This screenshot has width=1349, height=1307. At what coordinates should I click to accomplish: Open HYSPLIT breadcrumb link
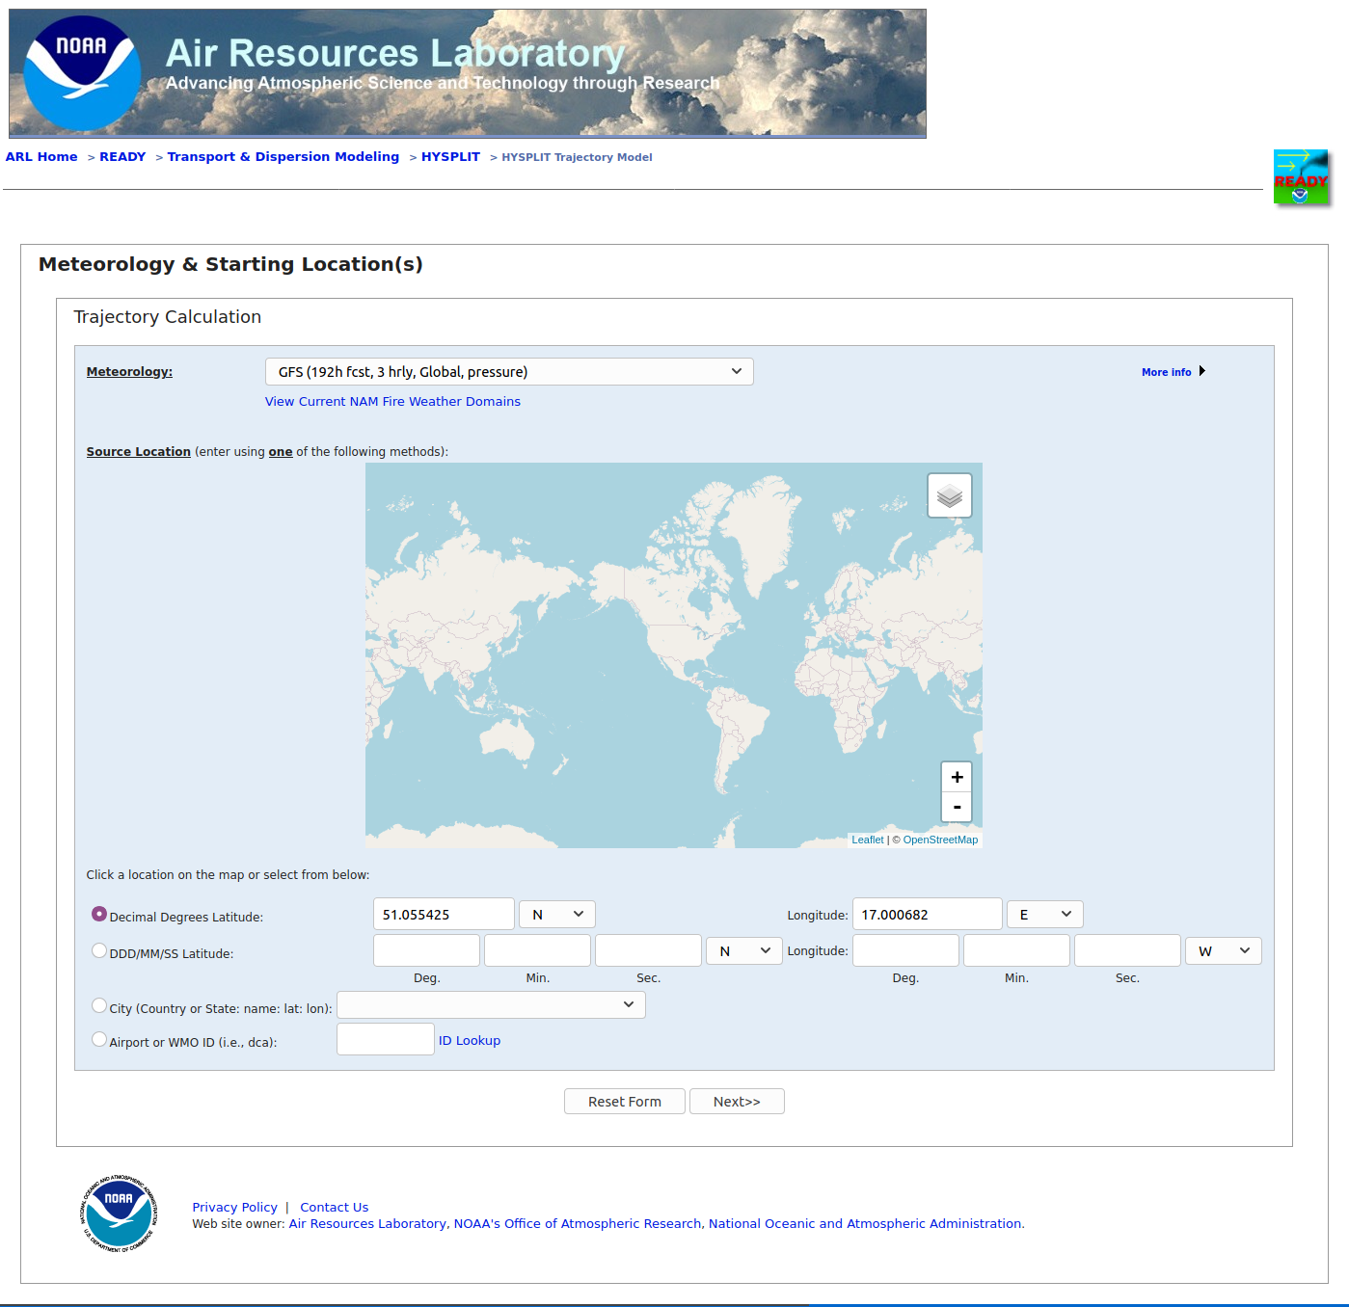point(450,156)
